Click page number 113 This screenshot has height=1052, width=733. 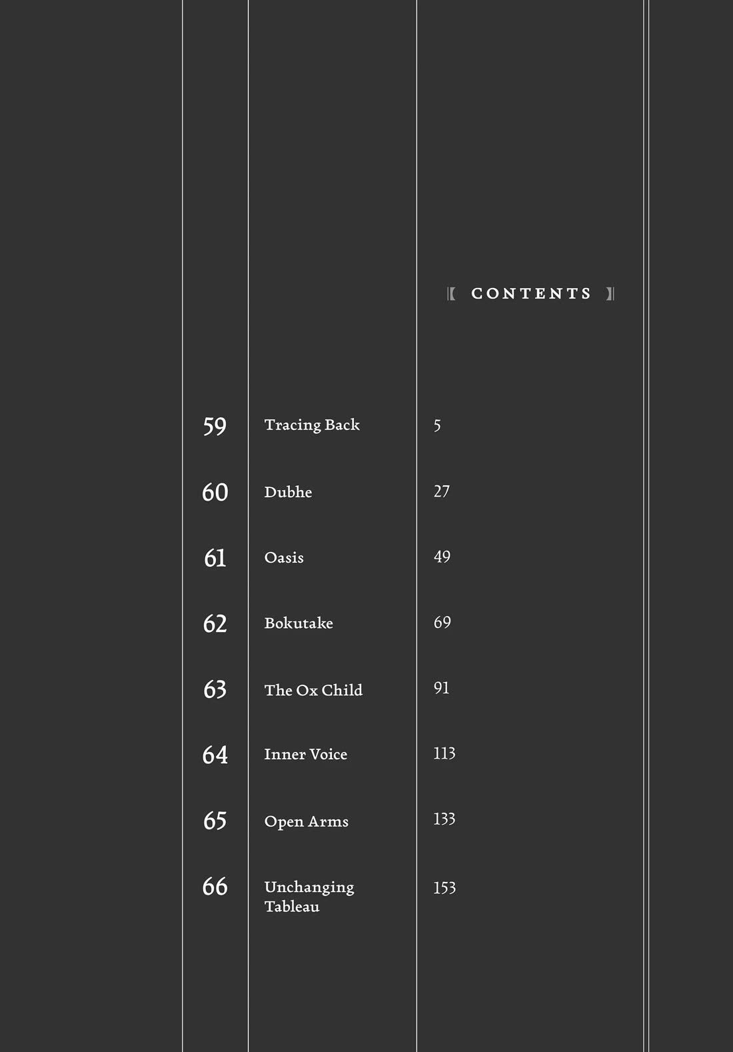444,753
